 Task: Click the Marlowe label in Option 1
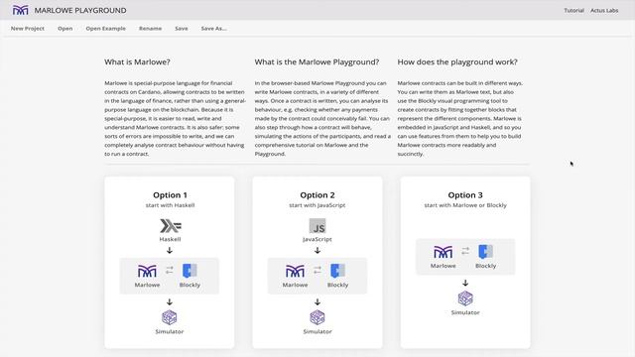147,285
